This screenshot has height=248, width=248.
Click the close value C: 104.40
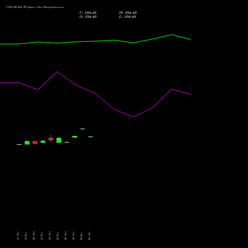coord(88,13)
